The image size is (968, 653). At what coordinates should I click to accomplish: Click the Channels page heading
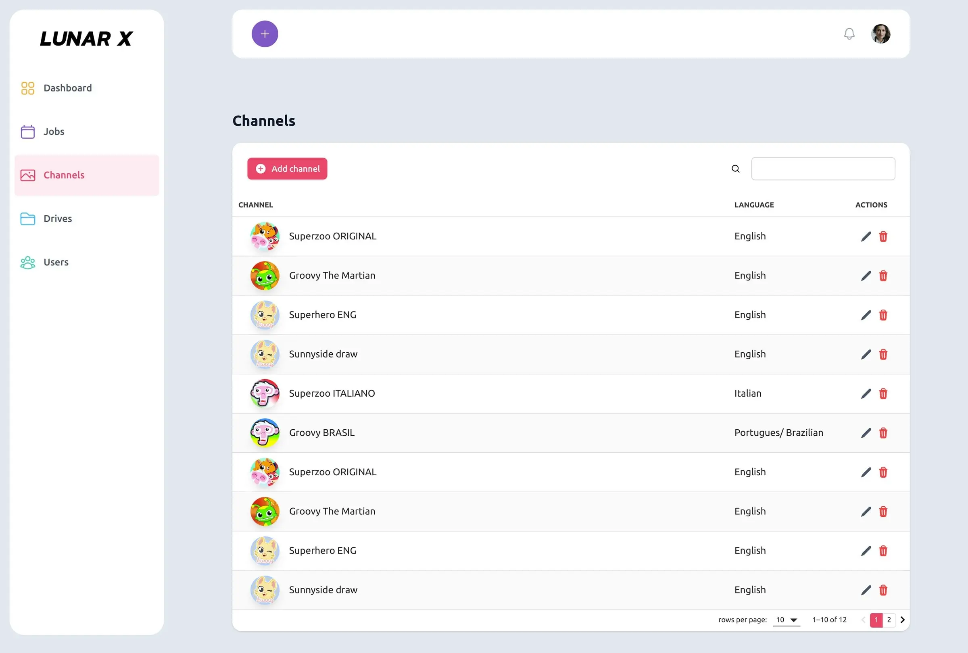[x=263, y=121]
